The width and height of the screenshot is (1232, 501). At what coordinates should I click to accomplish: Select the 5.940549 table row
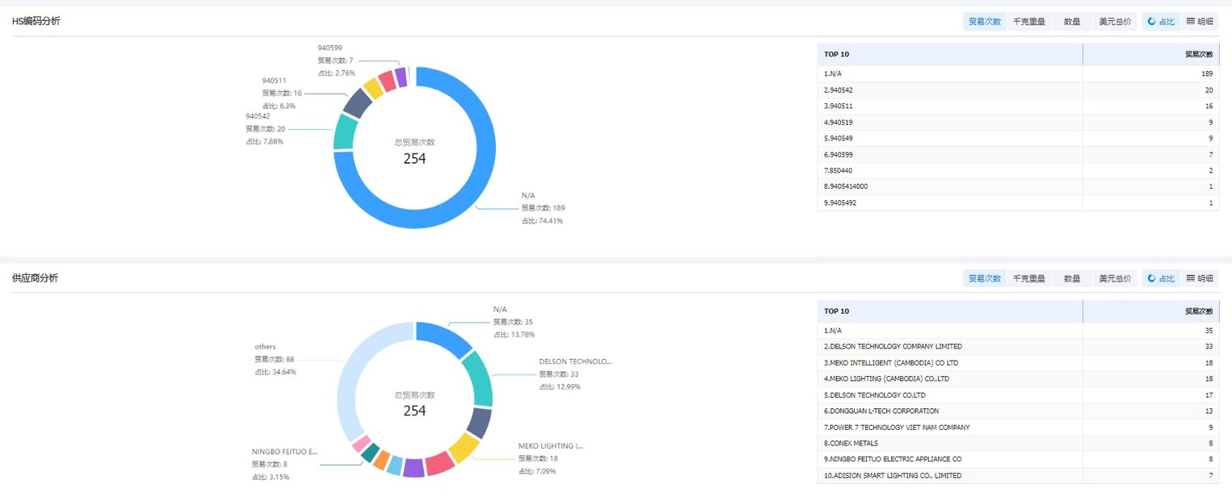[1018, 138]
